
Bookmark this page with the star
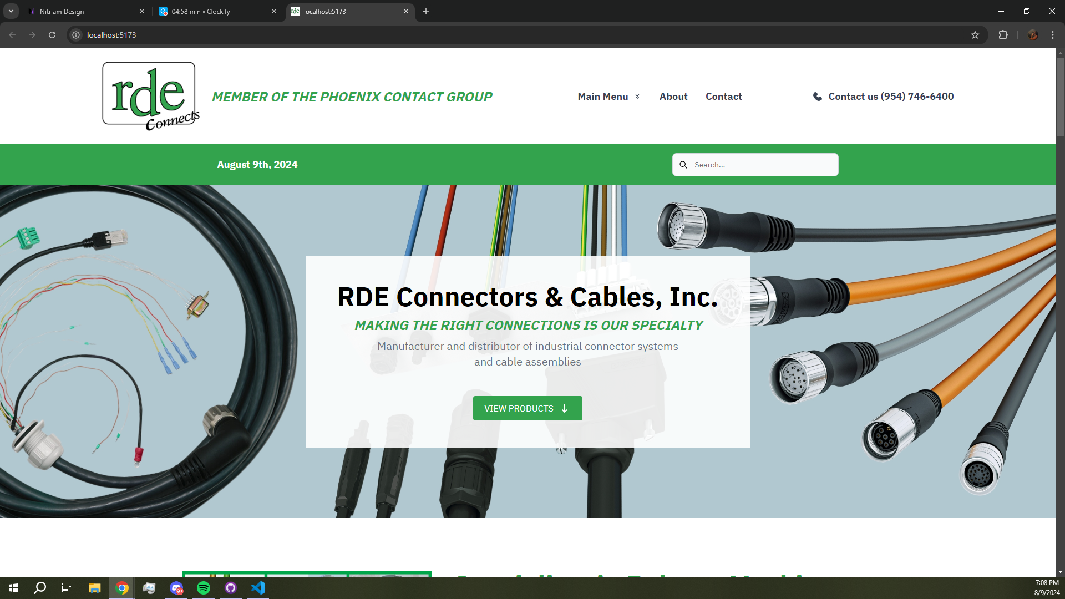[975, 35]
